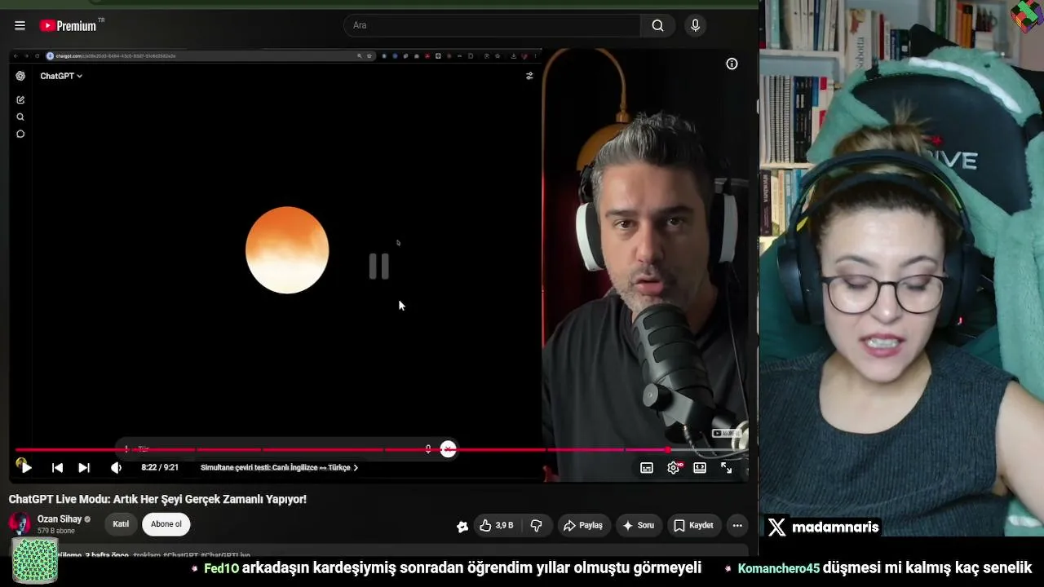Image resolution: width=1044 pixels, height=587 pixels.
Task: Click the Katıl join button
Action: point(121,524)
